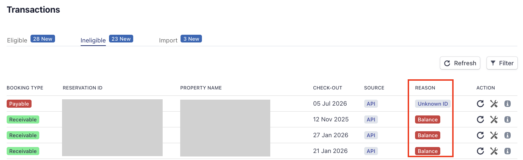
Task: Open info icon for 21 Jan 2026 row
Action: (507, 151)
